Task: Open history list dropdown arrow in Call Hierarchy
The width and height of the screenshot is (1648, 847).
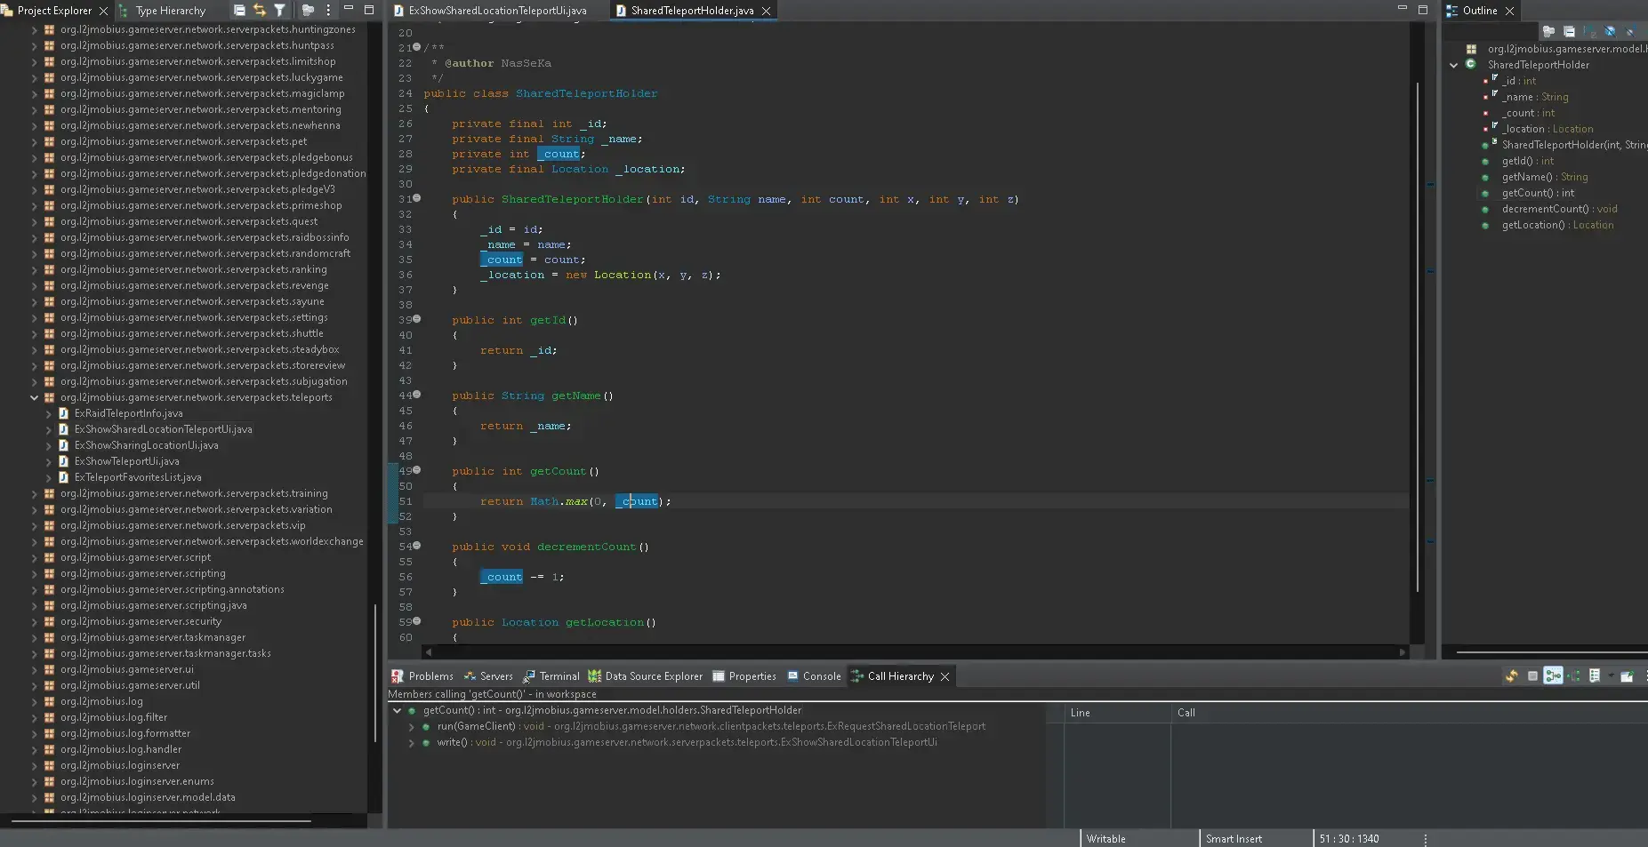Action: (1610, 676)
